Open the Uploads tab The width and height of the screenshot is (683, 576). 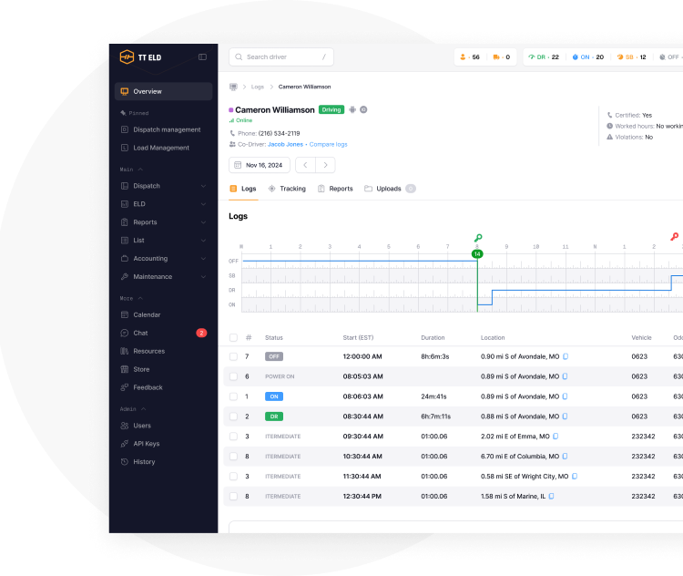click(389, 189)
